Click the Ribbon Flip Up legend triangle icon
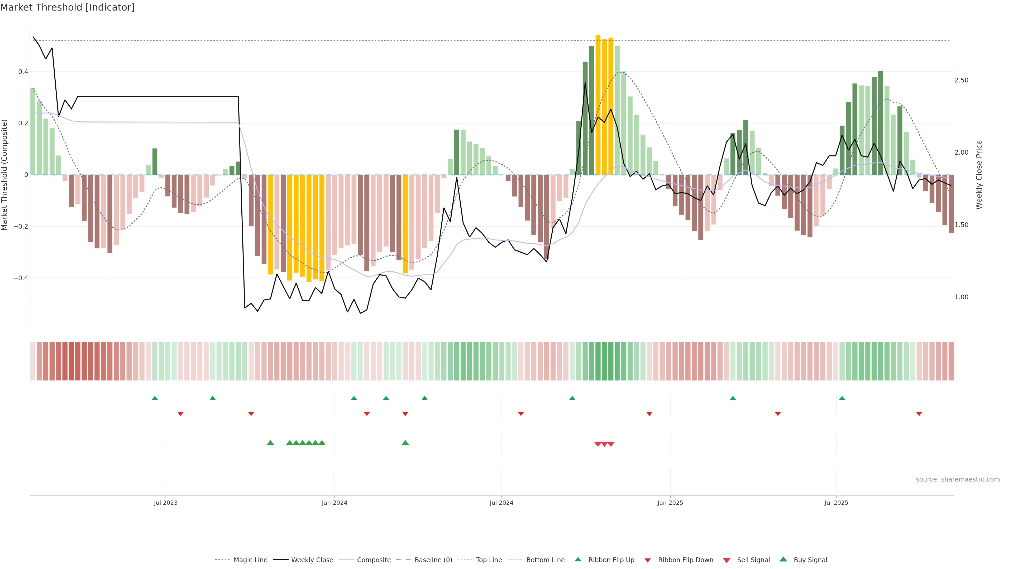 [x=578, y=559]
